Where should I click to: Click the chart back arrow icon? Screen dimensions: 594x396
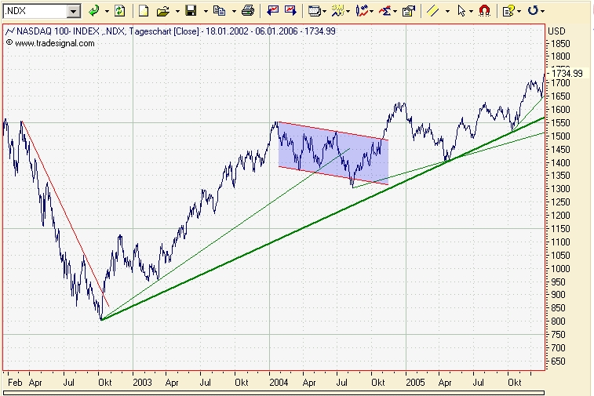(x=272, y=11)
